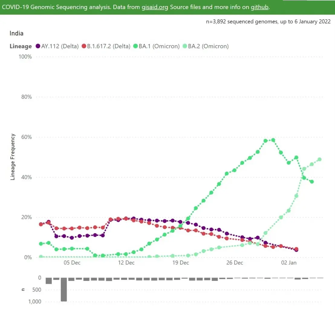
Task: Click the green BA.1 (Omicron) legend dot
Action: (135, 46)
